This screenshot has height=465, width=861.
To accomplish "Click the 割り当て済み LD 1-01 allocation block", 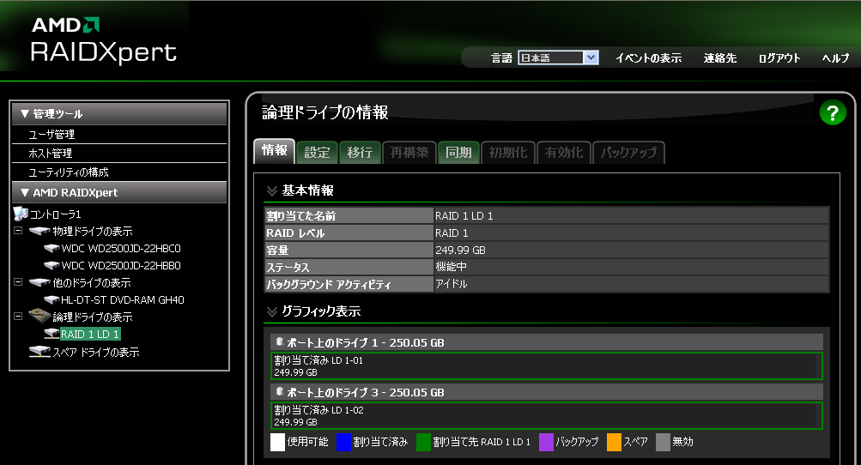I will 547,365.
